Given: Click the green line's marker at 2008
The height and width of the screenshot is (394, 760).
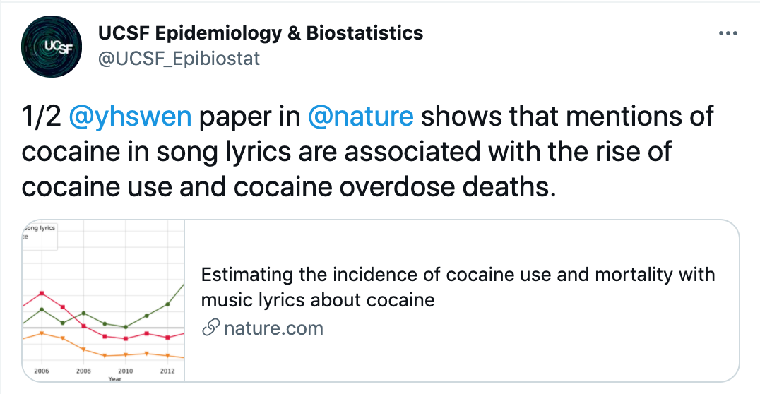Looking at the screenshot, I should [x=83, y=313].
